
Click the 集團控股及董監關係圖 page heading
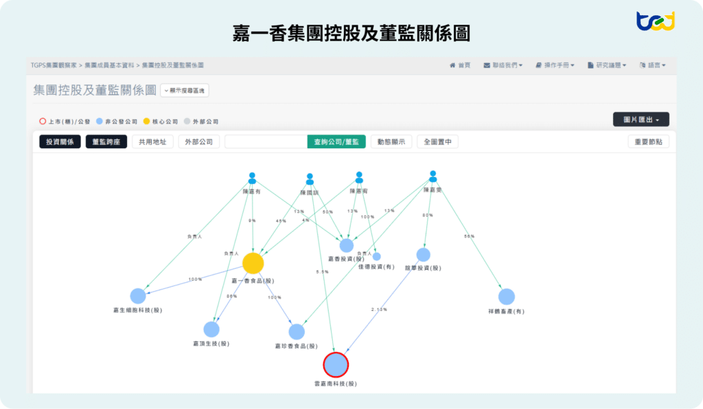[x=95, y=90]
